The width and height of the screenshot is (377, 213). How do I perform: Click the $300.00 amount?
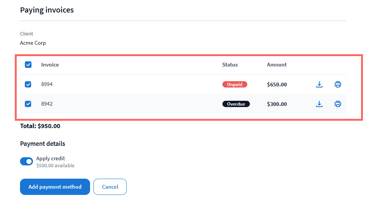277,104
